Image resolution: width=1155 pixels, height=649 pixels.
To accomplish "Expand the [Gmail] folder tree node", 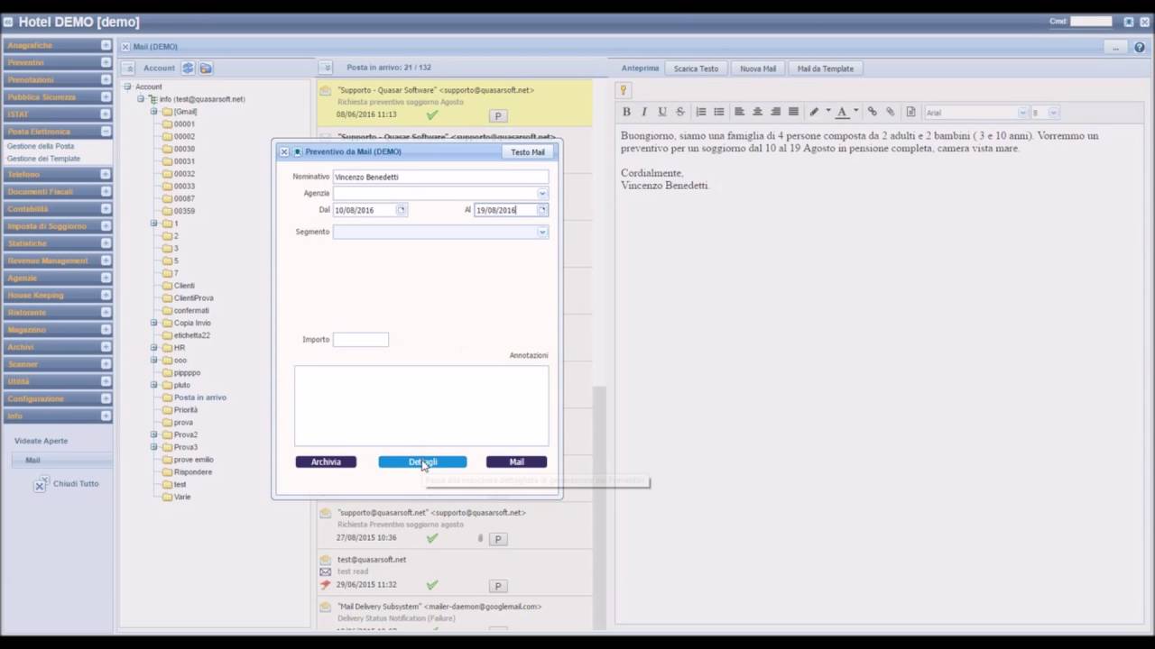I will coord(154,112).
